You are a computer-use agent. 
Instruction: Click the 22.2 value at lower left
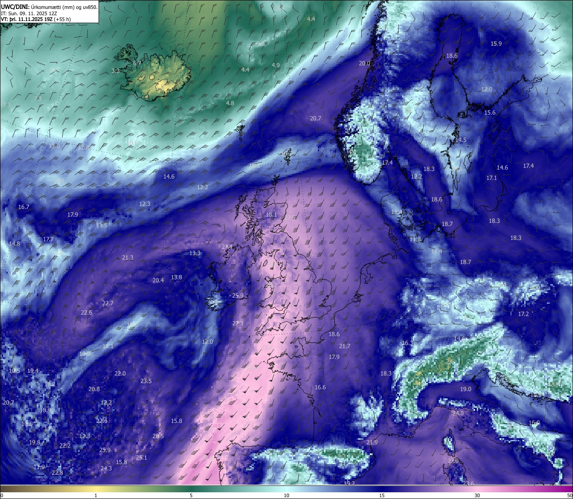click(x=65, y=445)
